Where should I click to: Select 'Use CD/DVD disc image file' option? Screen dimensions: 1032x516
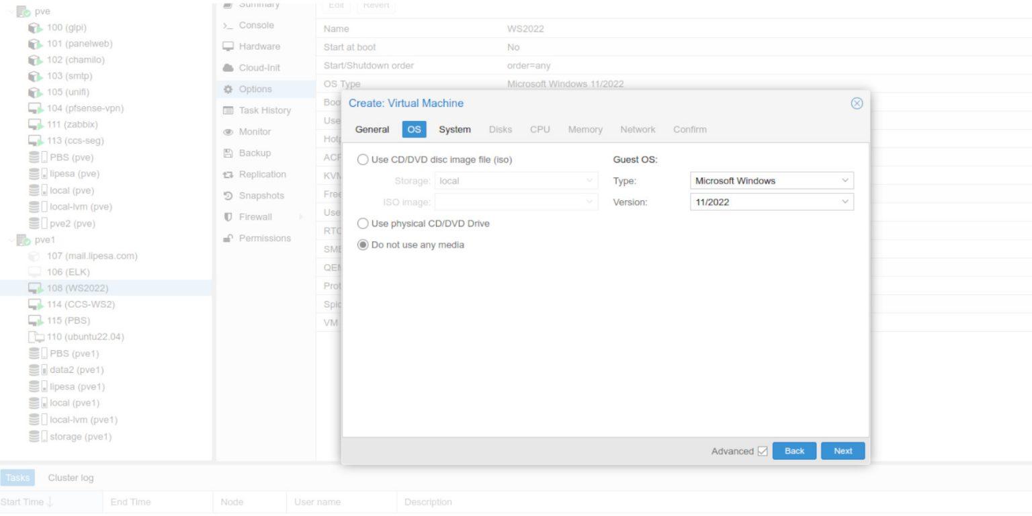pos(362,159)
